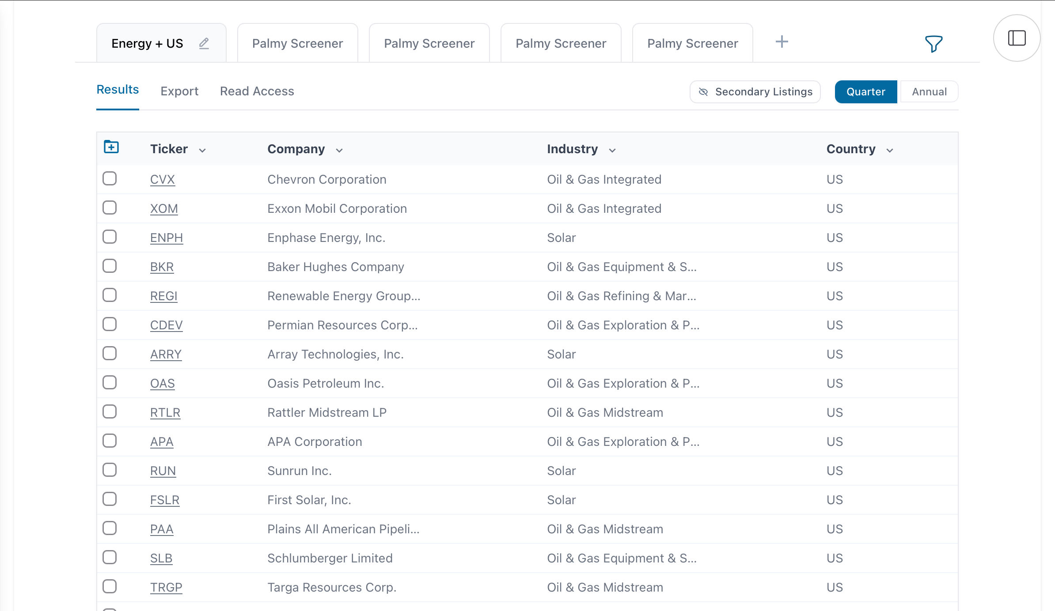Switch to the Results tab
Image resolution: width=1055 pixels, height=611 pixels.
[118, 90]
